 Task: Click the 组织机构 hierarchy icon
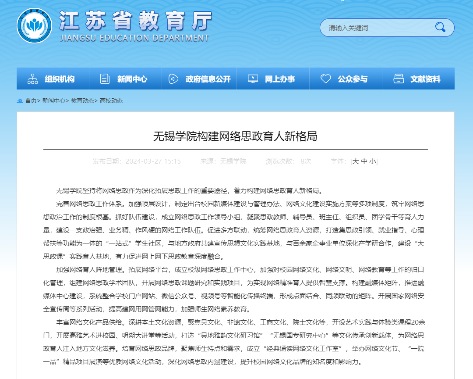click(x=33, y=79)
